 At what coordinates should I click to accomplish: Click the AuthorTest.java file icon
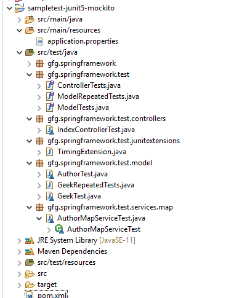pyautogui.click(x=50, y=174)
